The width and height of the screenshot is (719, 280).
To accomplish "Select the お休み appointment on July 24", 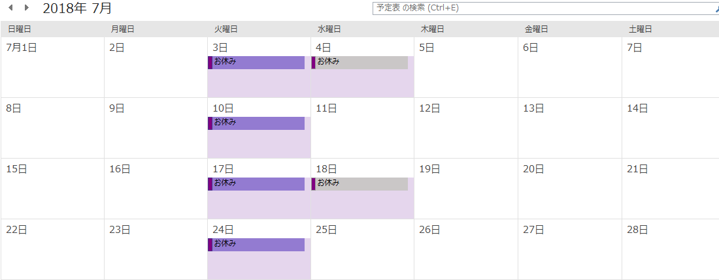I will coord(256,245).
